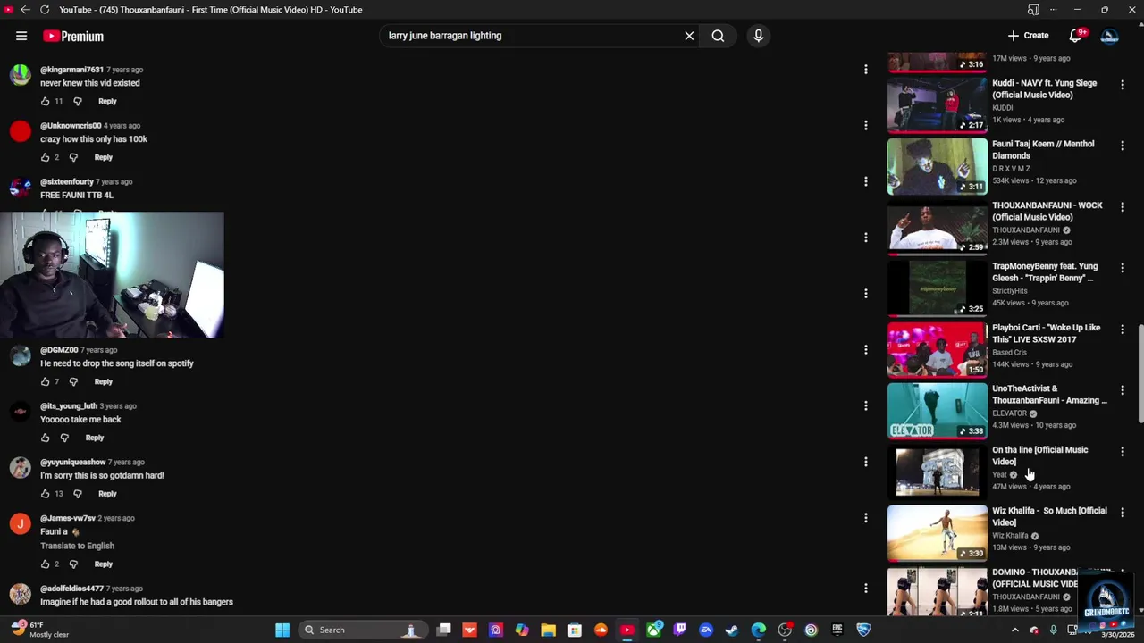This screenshot has width=1144, height=643.
Task: Like the comment by @kingarmani7631
Action: pos(45,101)
